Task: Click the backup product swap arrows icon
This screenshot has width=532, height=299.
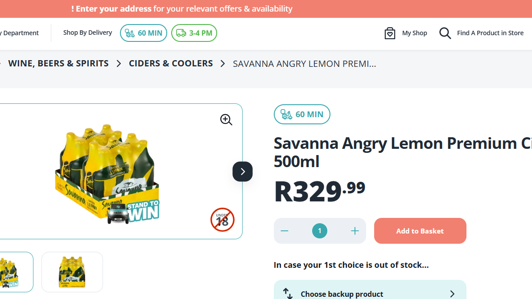Action: (x=287, y=293)
